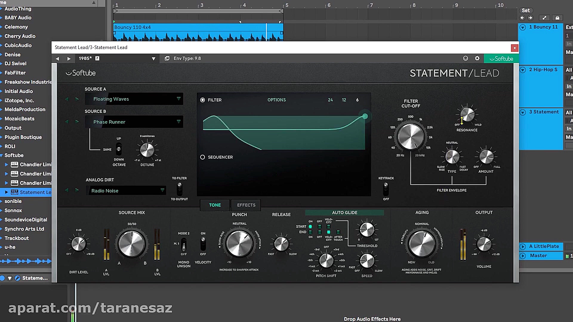Click the Set locator button

526,10
